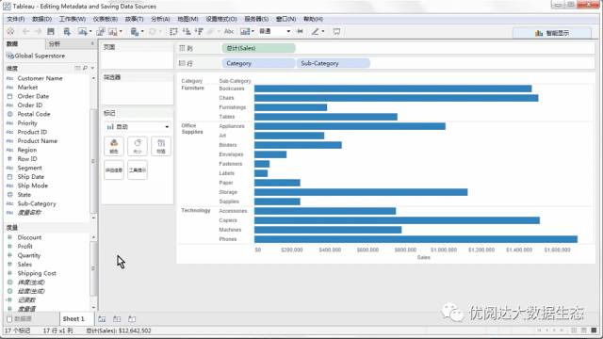This screenshot has height=339, width=603.
Task: Sort ascending using the toolbar icon
Action: click(x=187, y=31)
